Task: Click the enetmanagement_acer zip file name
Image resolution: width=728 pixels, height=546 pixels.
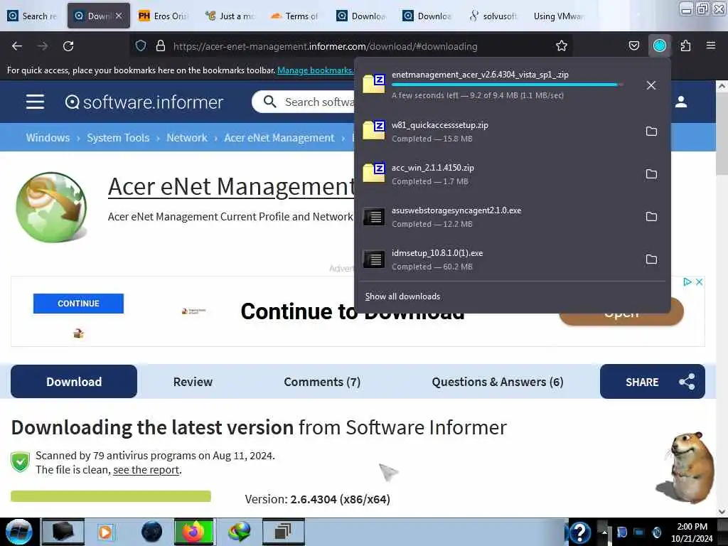Action: click(480, 74)
